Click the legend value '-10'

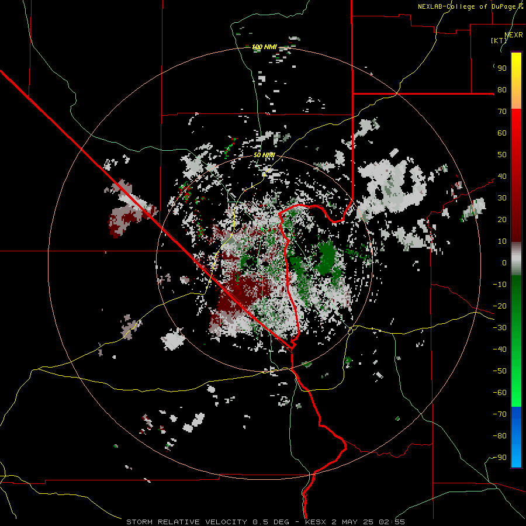click(500, 285)
